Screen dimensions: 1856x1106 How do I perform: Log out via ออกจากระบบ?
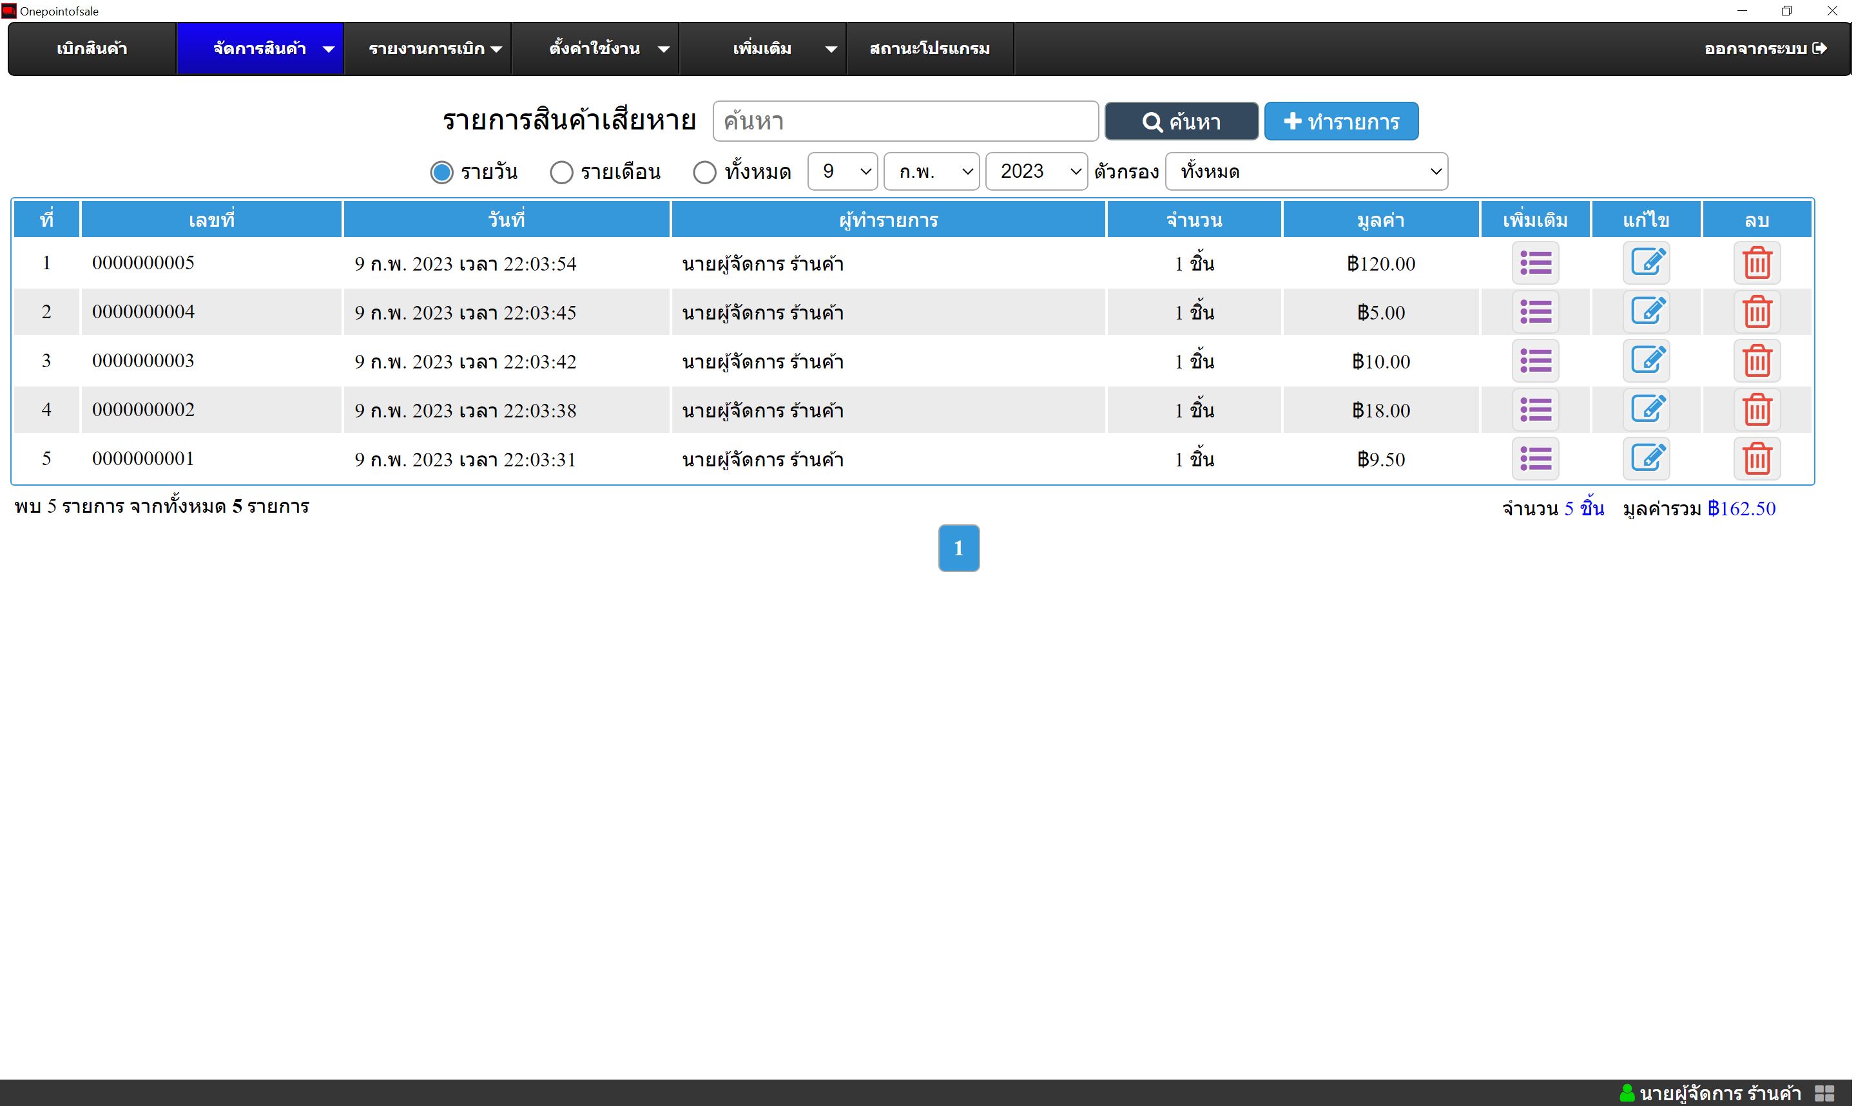tap(1764, 48)
